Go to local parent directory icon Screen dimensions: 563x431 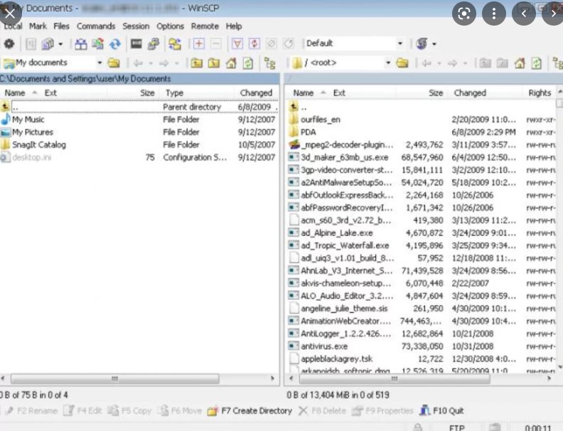[196, 63]
